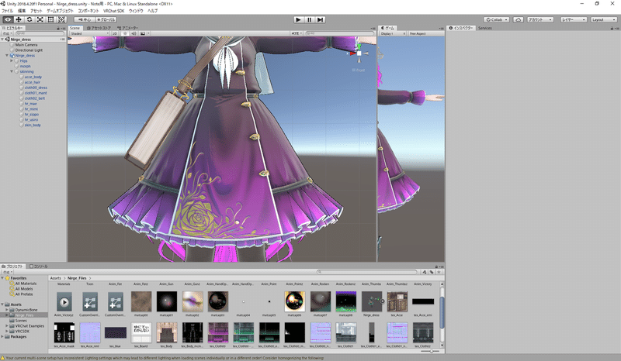Select tex_Board texture thumbnail
Viewport: 621px width, 361px height.
point(141,333)
